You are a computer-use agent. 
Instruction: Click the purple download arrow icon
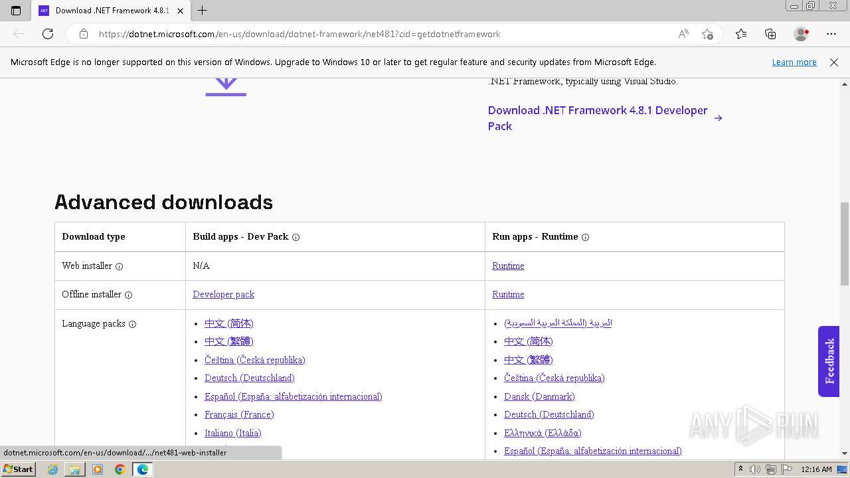[x=226, y=87]
